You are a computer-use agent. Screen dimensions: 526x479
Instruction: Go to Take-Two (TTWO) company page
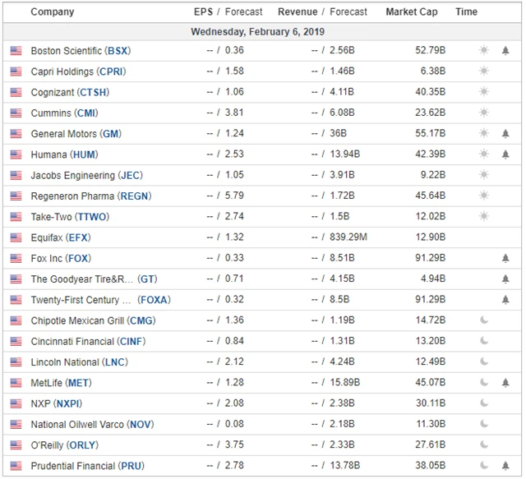click(69, 216)
